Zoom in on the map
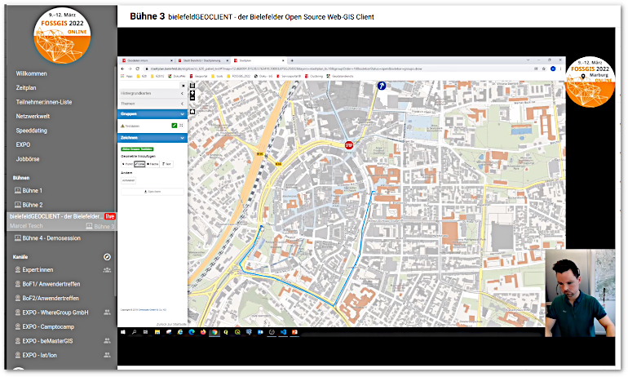 tap(192, 93)
